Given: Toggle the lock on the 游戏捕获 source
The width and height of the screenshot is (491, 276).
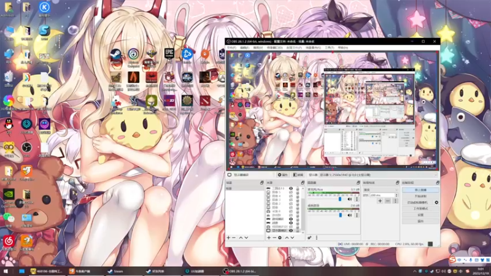Looking at the screenshot, I should 298,219.
